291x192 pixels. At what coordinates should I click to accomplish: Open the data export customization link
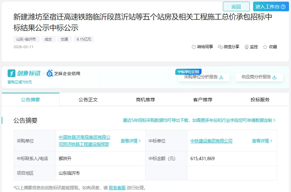pyautogui.click(x=199, y=120)
